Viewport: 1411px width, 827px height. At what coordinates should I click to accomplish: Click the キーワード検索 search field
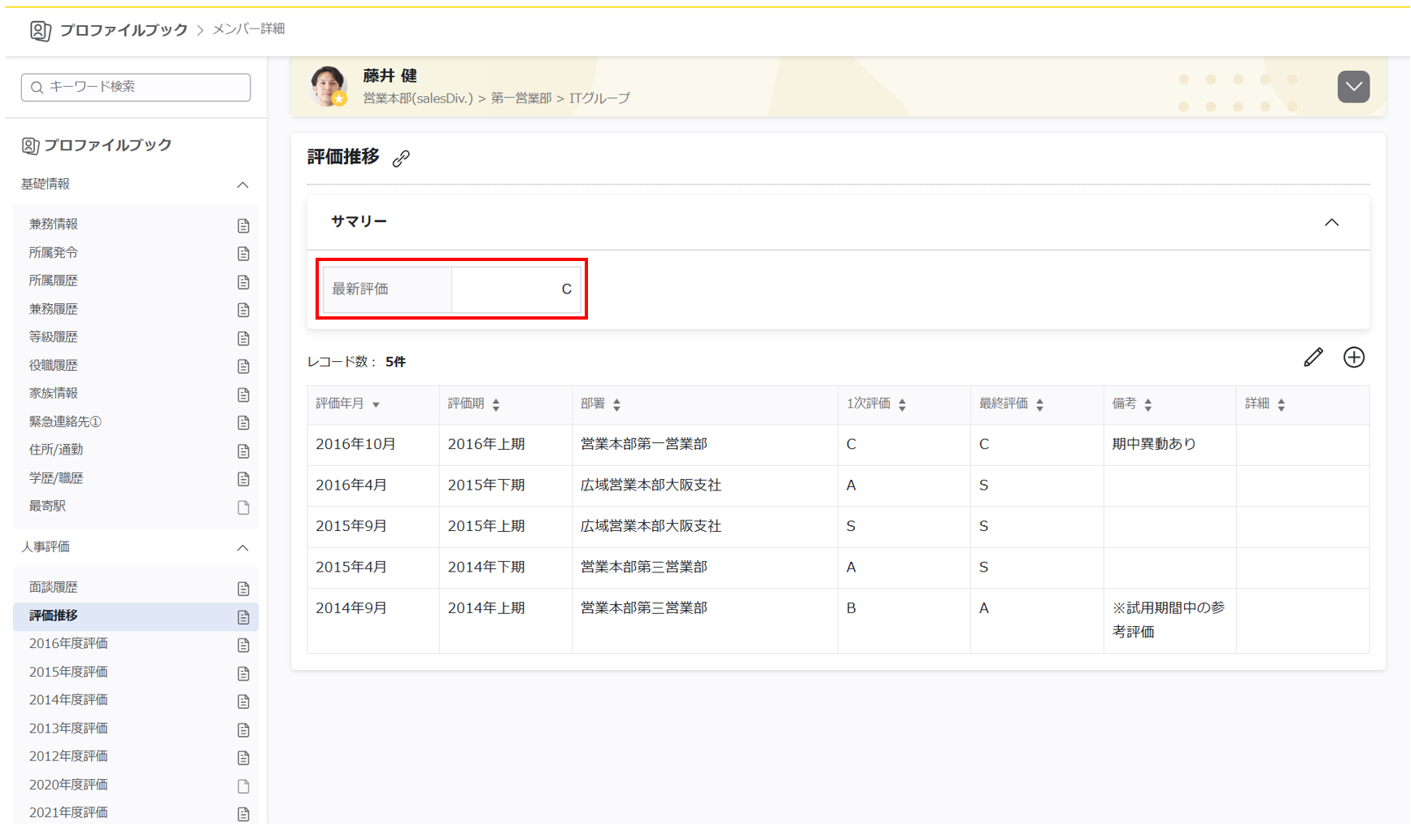[x=136, y=87]
